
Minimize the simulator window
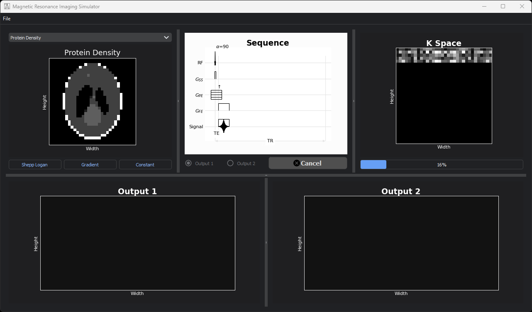pos(484,6)
